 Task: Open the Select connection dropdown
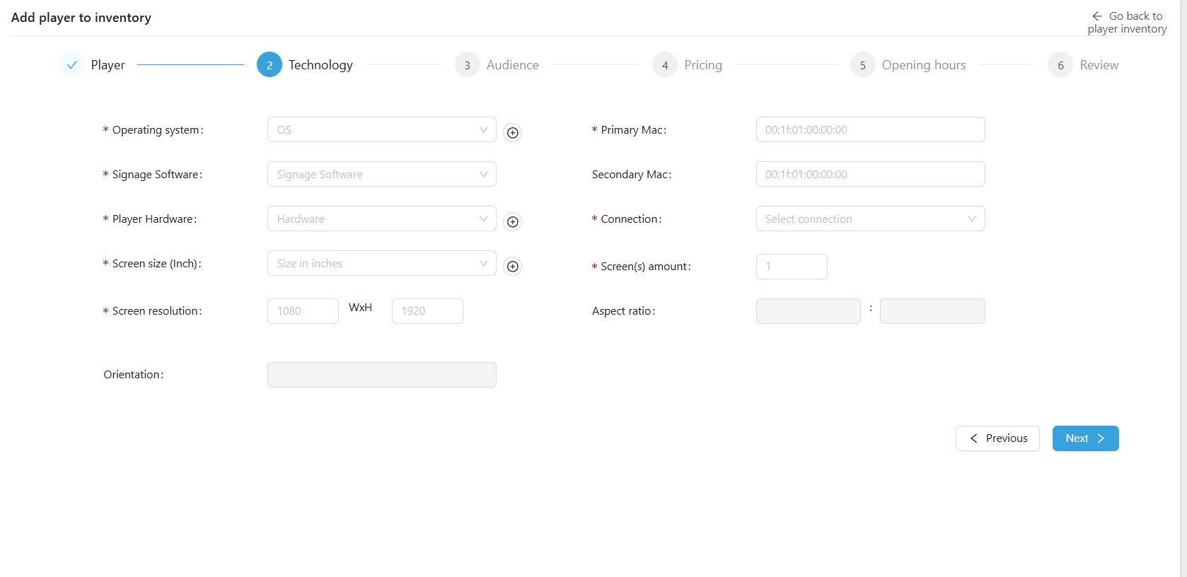[869, 219]
